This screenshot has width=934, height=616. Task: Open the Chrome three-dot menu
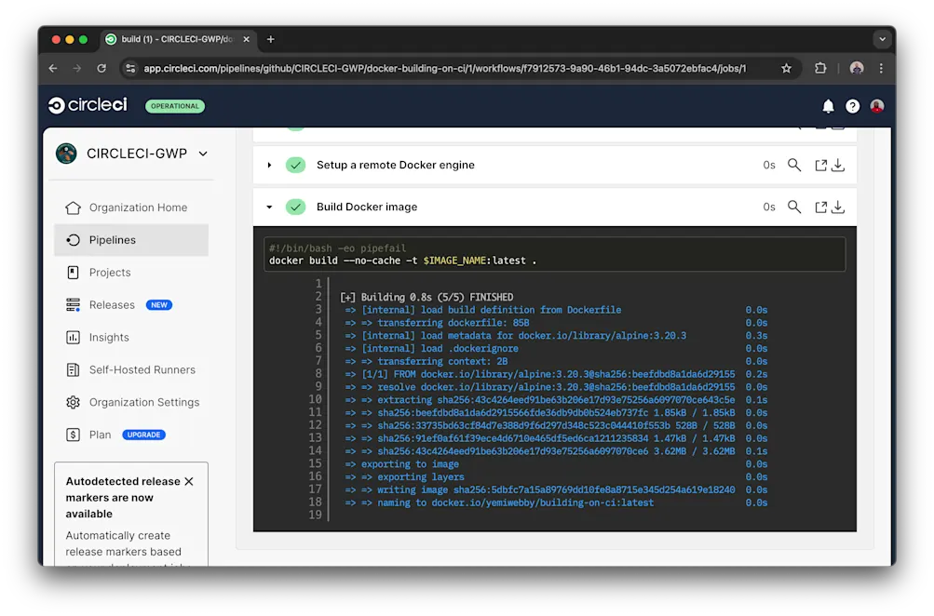point(881,69)
